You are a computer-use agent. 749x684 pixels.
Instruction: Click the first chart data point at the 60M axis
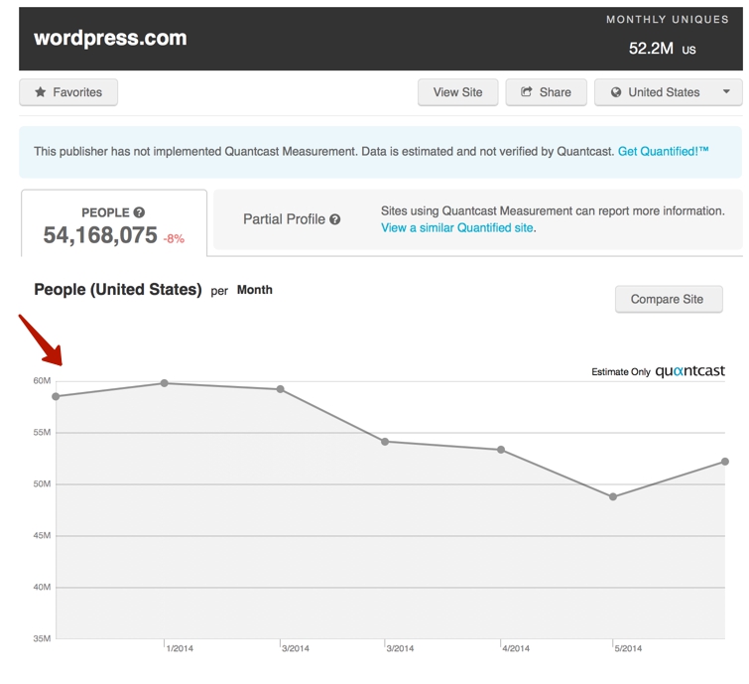tap(56, 397)
